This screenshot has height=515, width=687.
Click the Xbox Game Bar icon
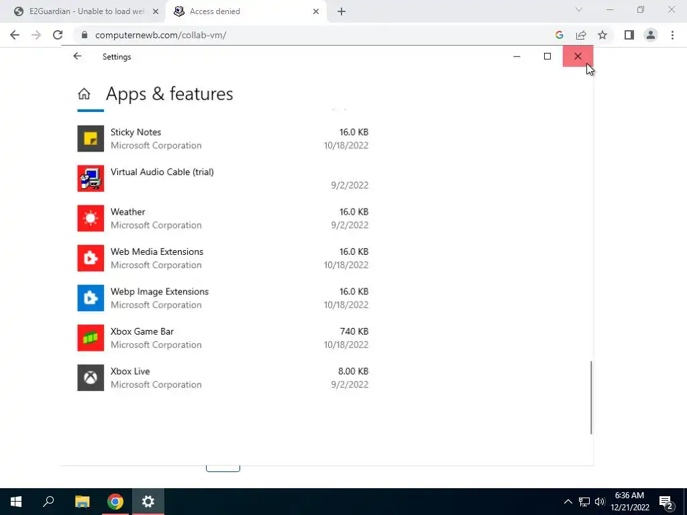pyautogui.click(x=91, y=338)
